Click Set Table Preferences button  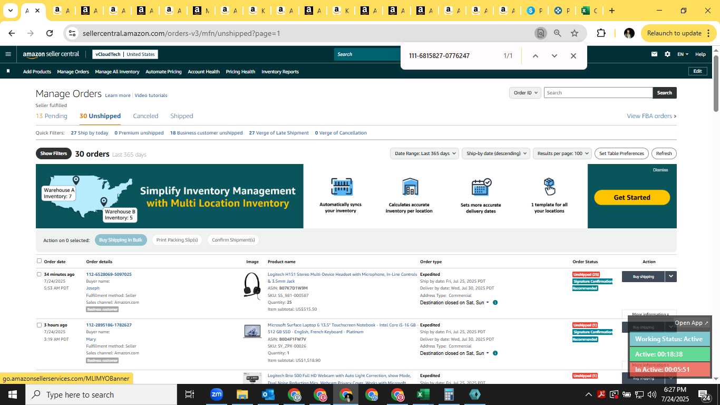[621, 153]
